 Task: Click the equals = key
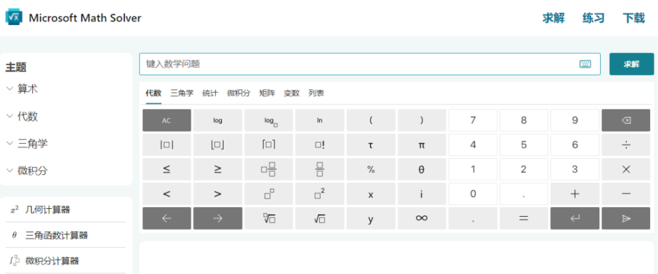pos(524,218)
